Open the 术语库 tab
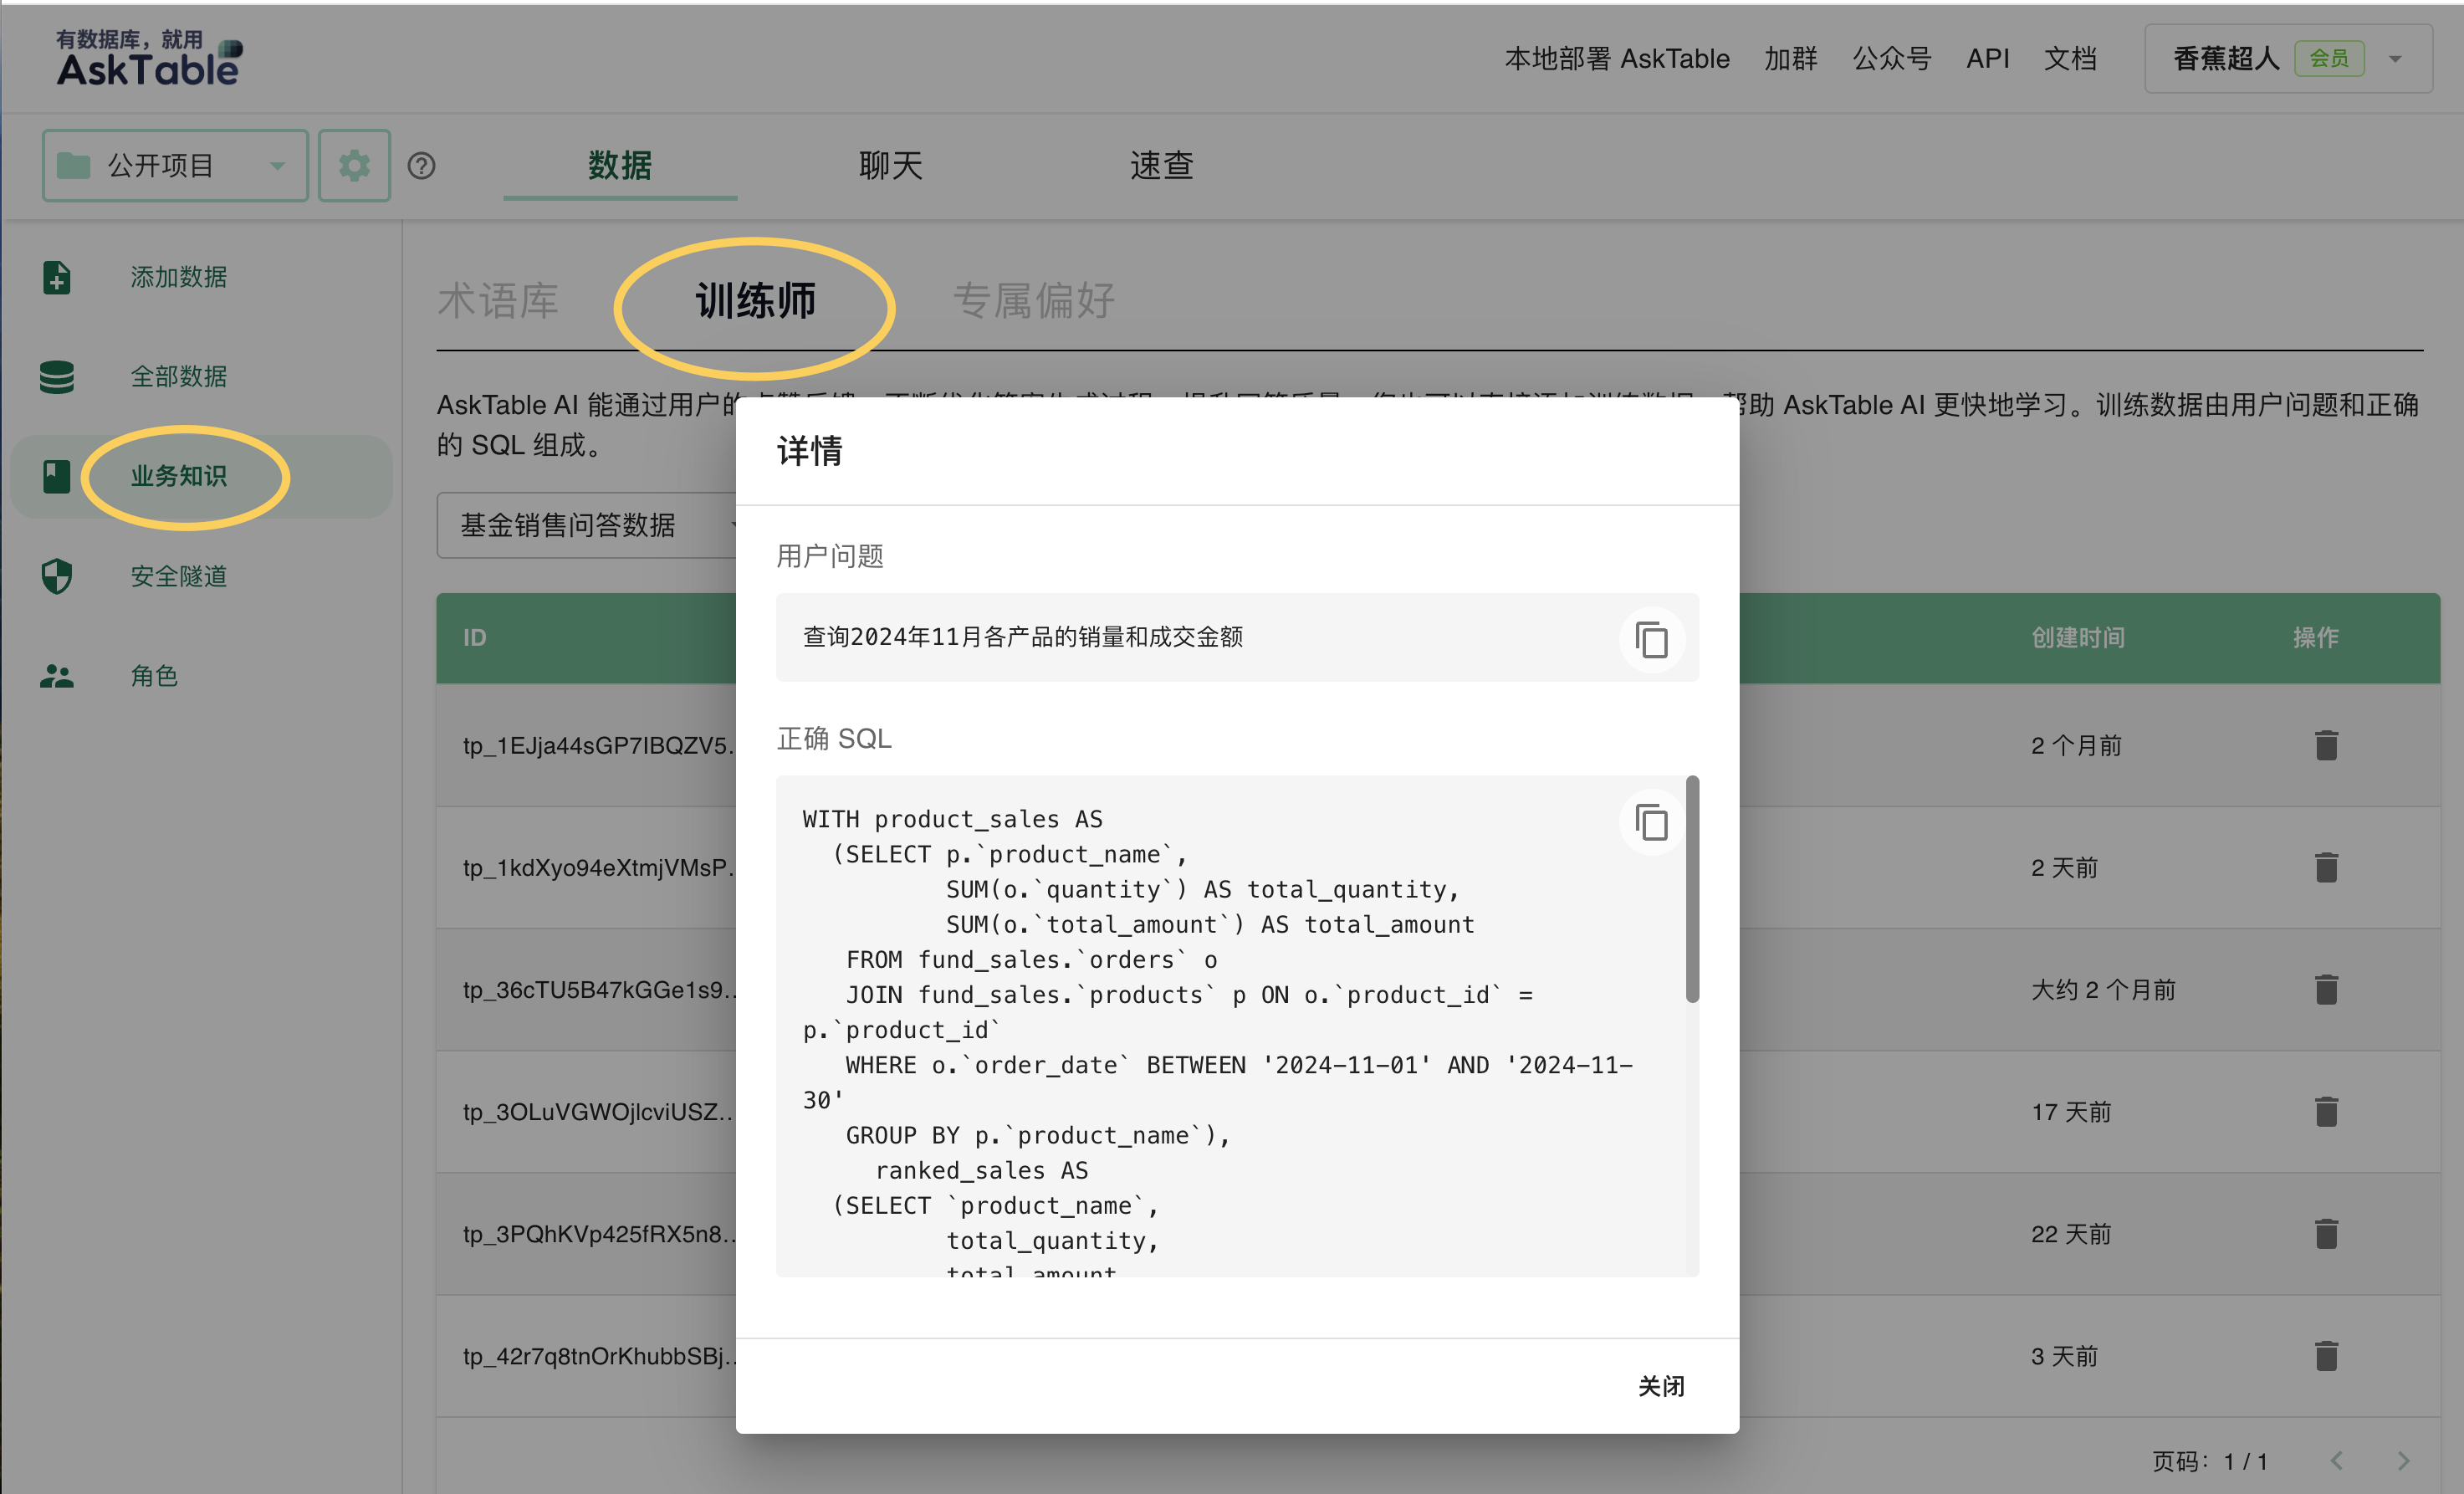The width and height of the screenshot is (2464, 1494). pyautogui.click(x=498, y=300)
